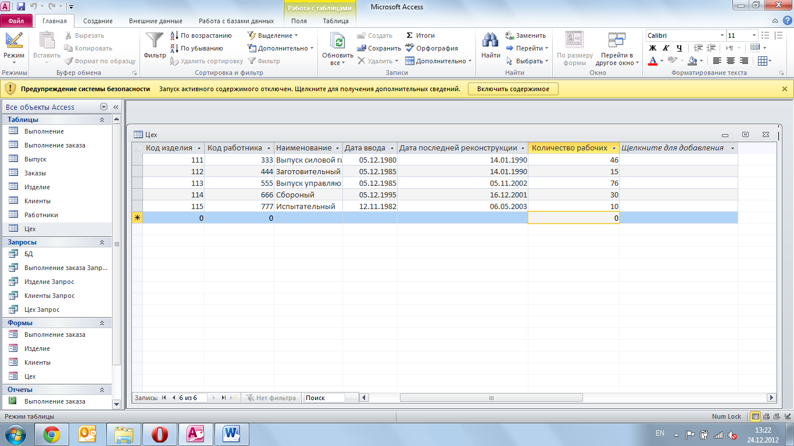Switch to the Создание tab
This screenshot has width=794, height=446.
tap(98, 21)
